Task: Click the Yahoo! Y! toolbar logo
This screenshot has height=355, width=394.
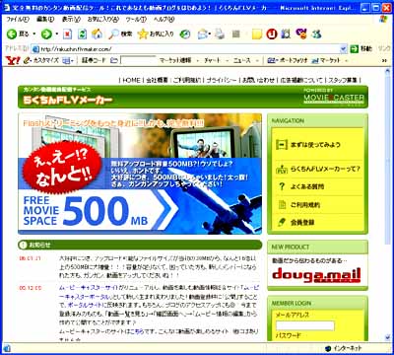Action: tap(13, 60)
